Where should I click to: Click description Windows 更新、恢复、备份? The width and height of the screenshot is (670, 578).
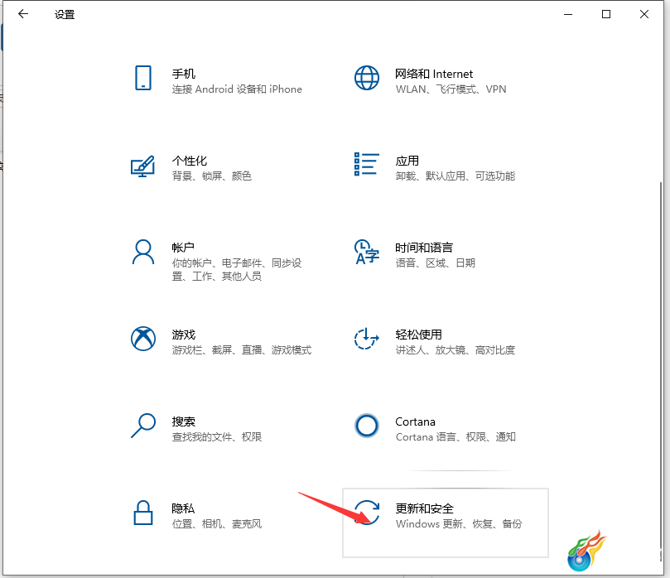[459, 523]
